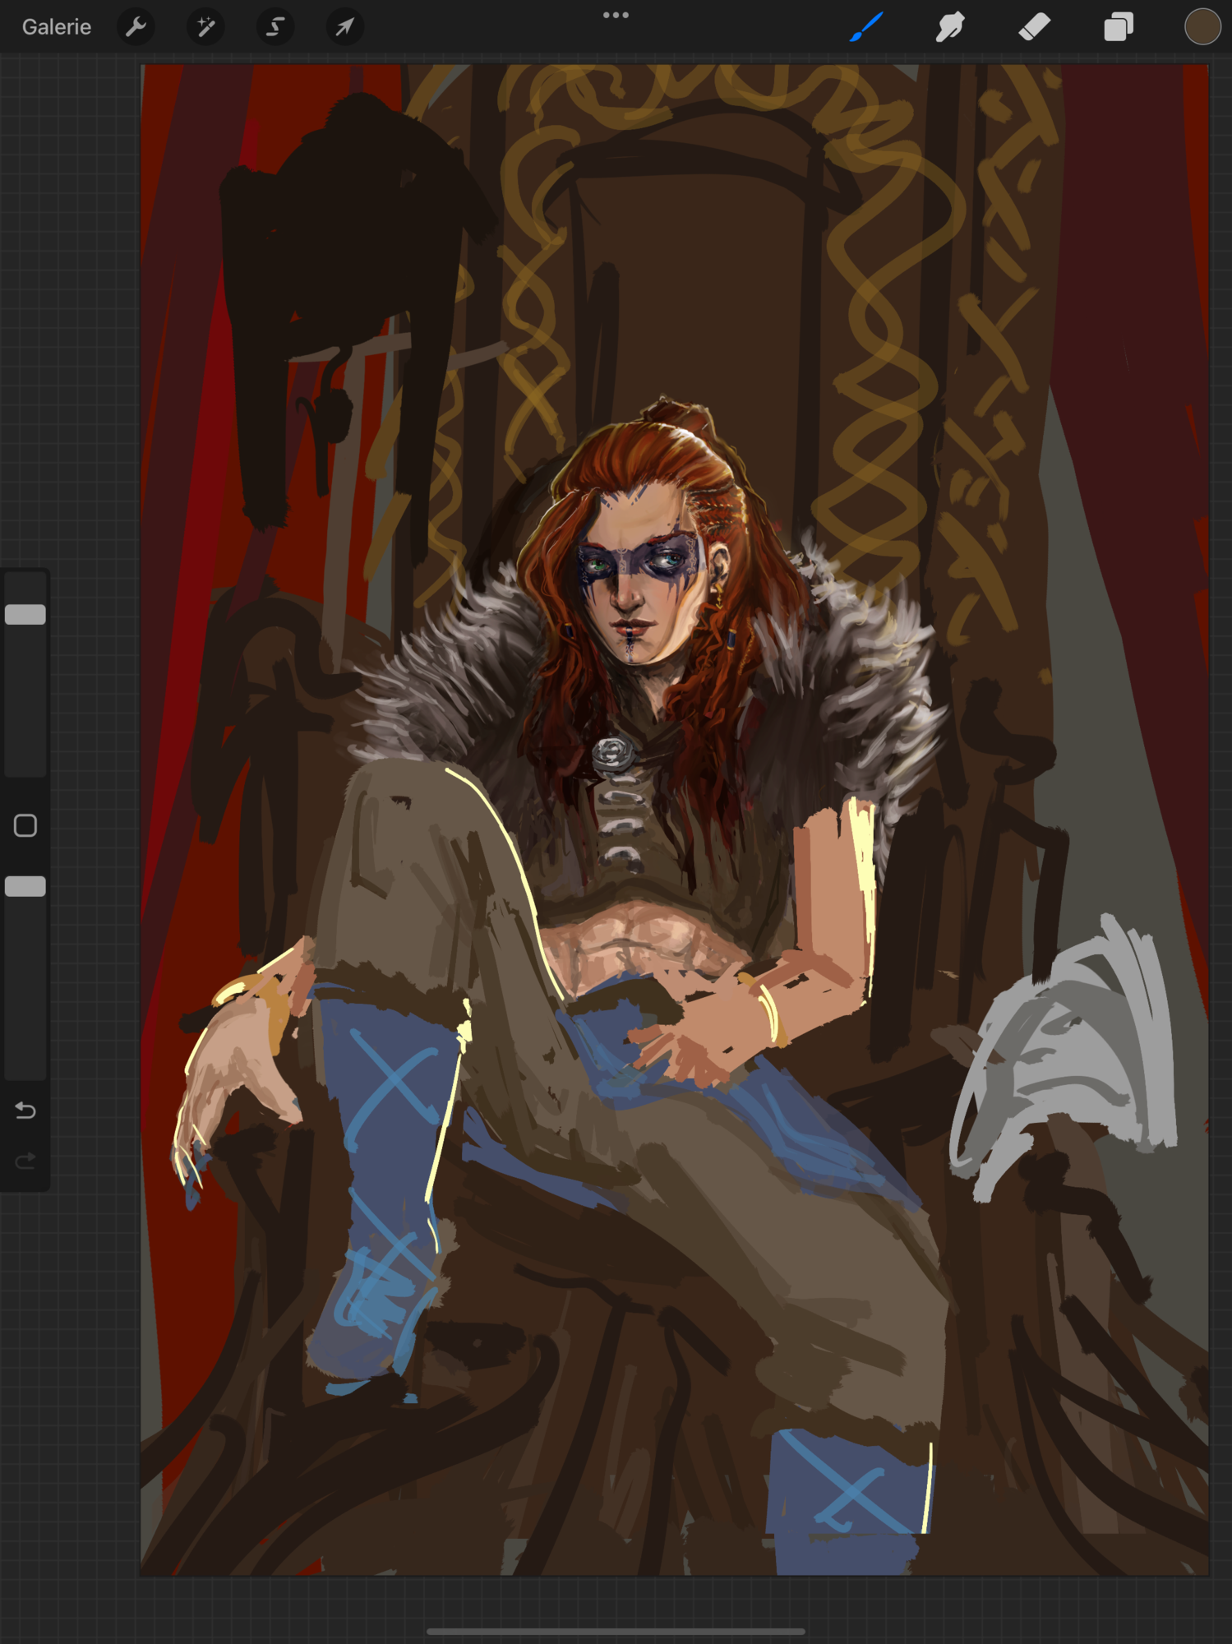
Task: Select the Smudge finger tool
Action: [x=950, y=27]
